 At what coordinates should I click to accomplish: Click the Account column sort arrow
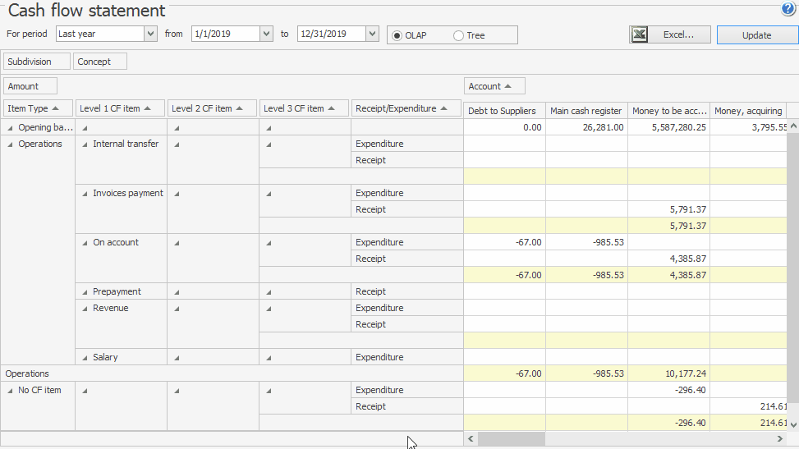pyautogui.click(x=507, y=86)
